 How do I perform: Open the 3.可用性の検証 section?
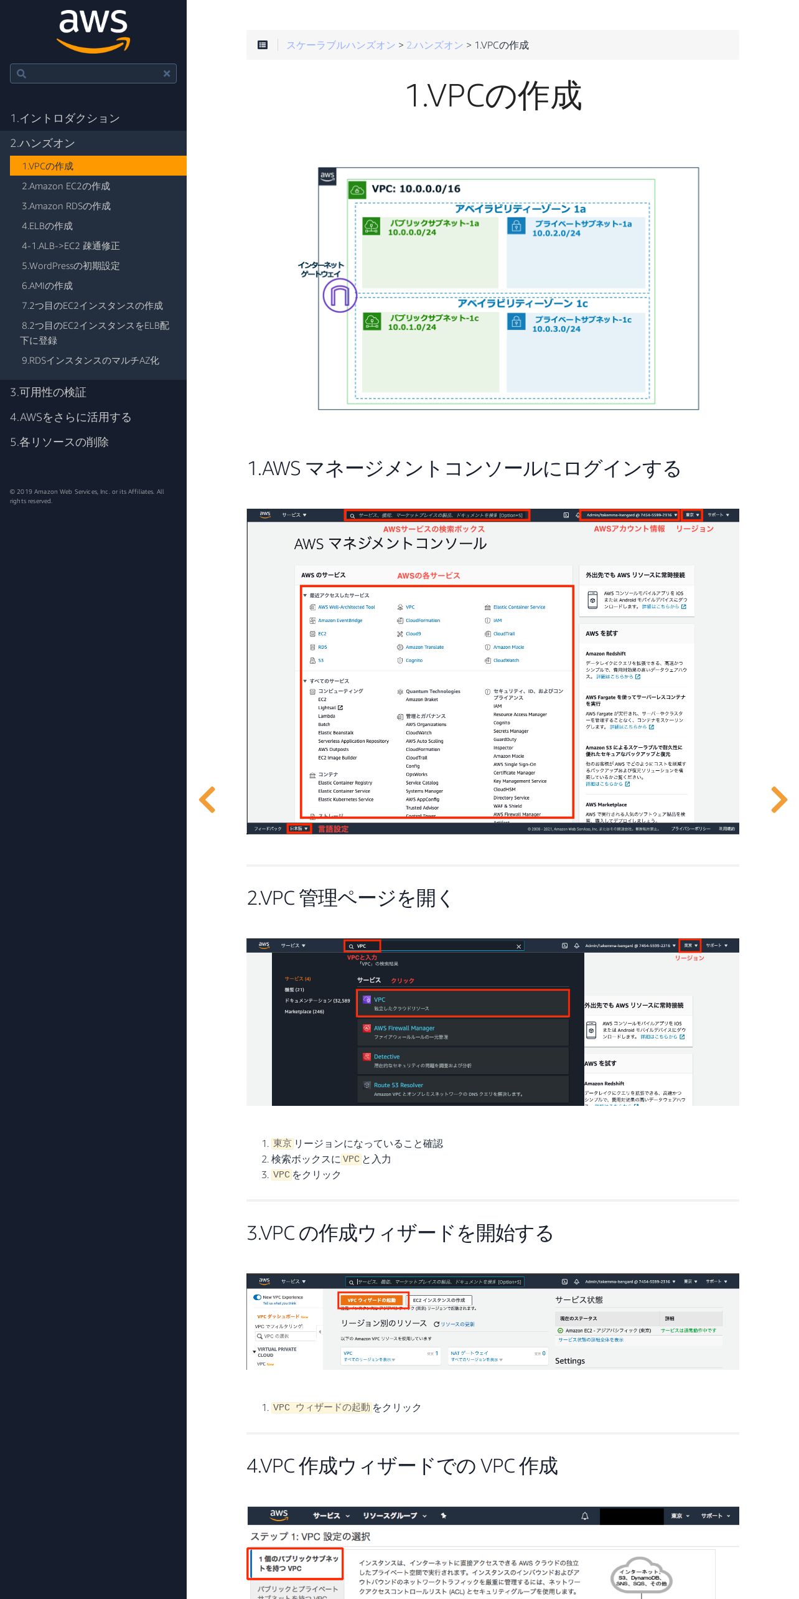click(48, 392)
